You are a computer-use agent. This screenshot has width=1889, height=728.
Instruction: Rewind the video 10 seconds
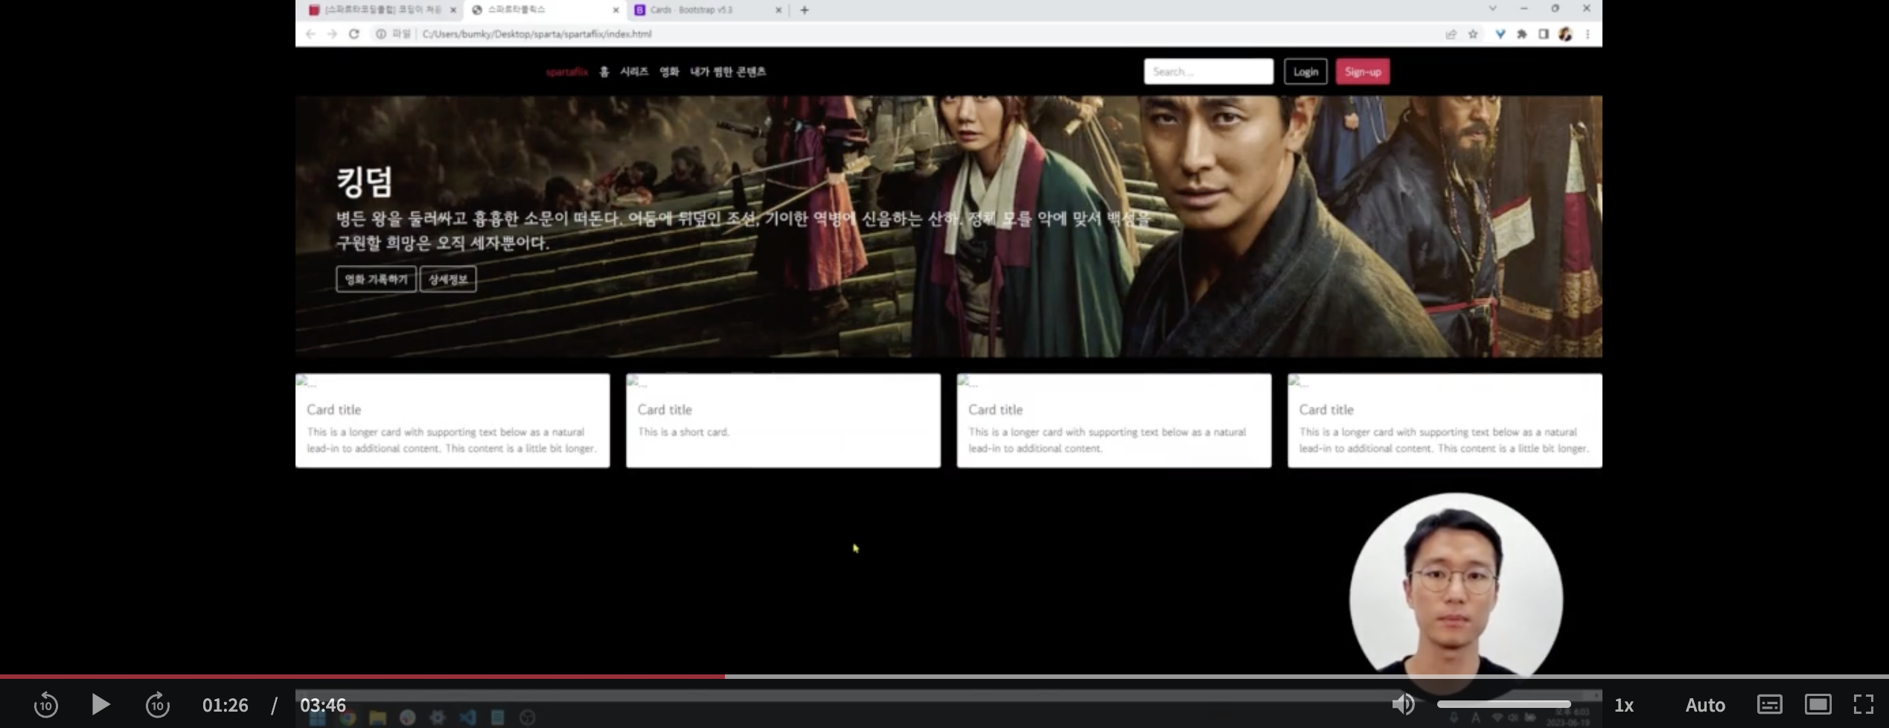[46, 704]
